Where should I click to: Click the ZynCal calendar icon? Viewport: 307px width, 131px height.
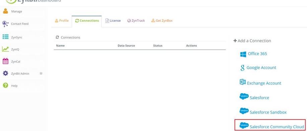[x=5, y=61]
